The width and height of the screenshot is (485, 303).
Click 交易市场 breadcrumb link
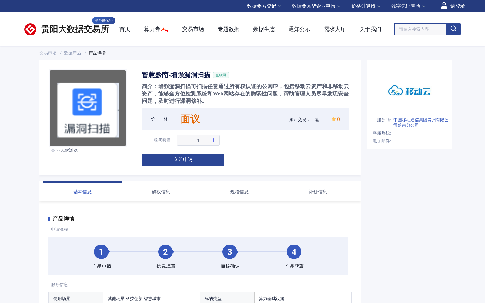click(48, 53)
